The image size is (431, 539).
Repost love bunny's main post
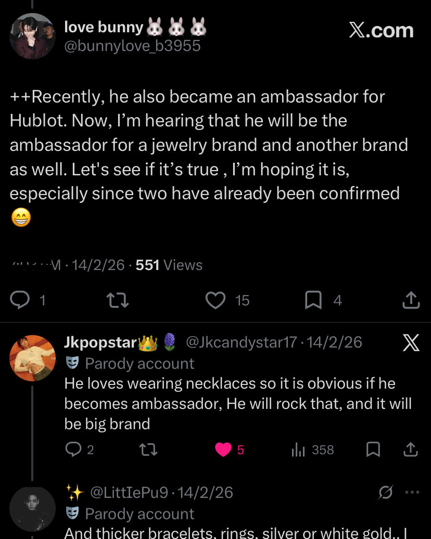coord(118,300)
